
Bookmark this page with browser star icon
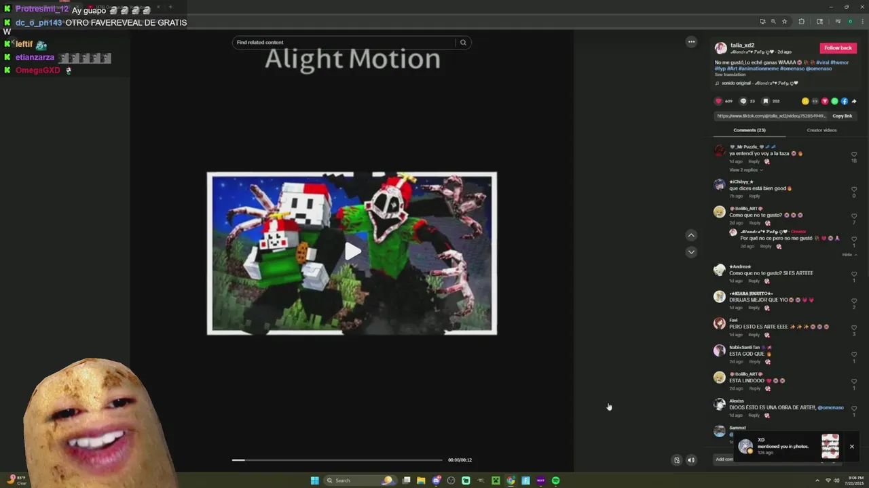click(784, 22)
